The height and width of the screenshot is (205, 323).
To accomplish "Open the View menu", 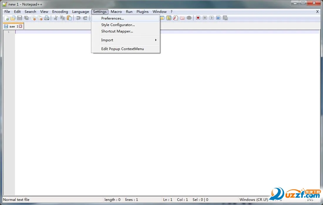I will coord(44,12).
